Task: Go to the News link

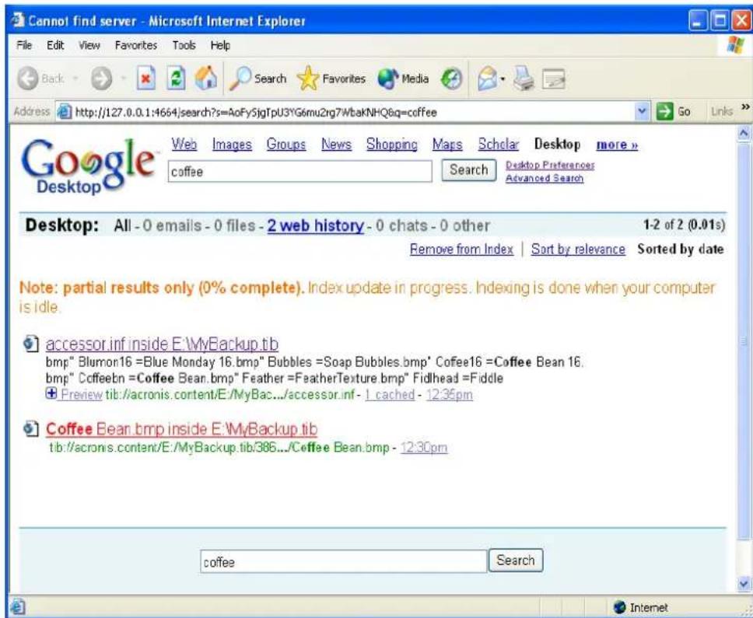Action: click(336, 145)
